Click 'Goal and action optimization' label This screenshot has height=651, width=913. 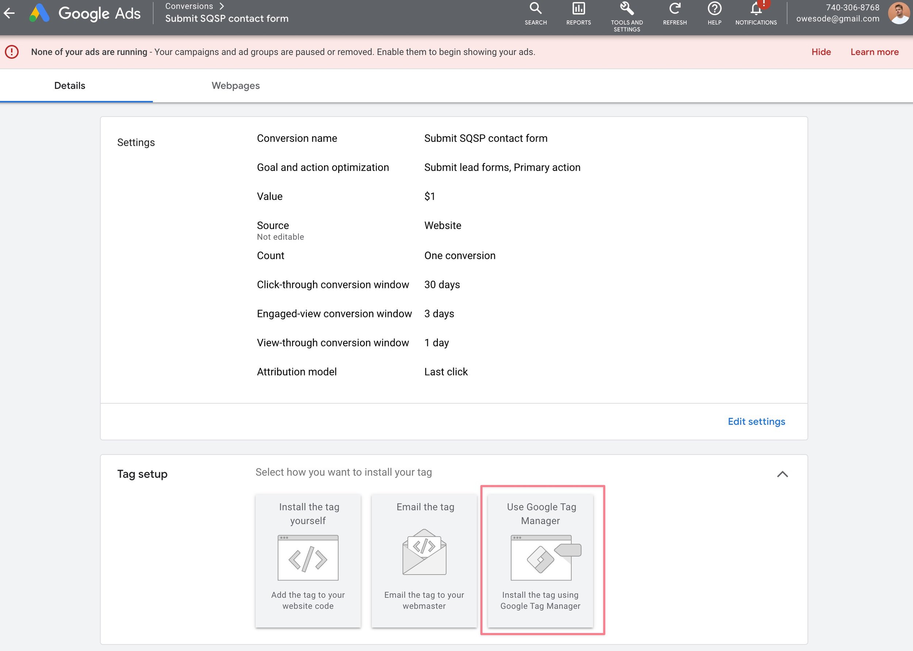(x=322, y=168)
